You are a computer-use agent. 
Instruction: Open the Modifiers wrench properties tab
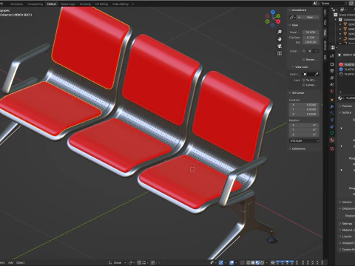tap(332, 106)
